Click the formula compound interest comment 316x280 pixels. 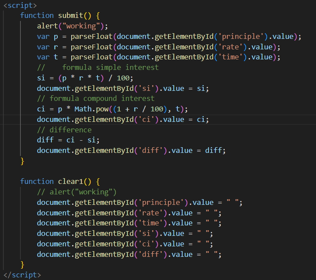(96, 98)
